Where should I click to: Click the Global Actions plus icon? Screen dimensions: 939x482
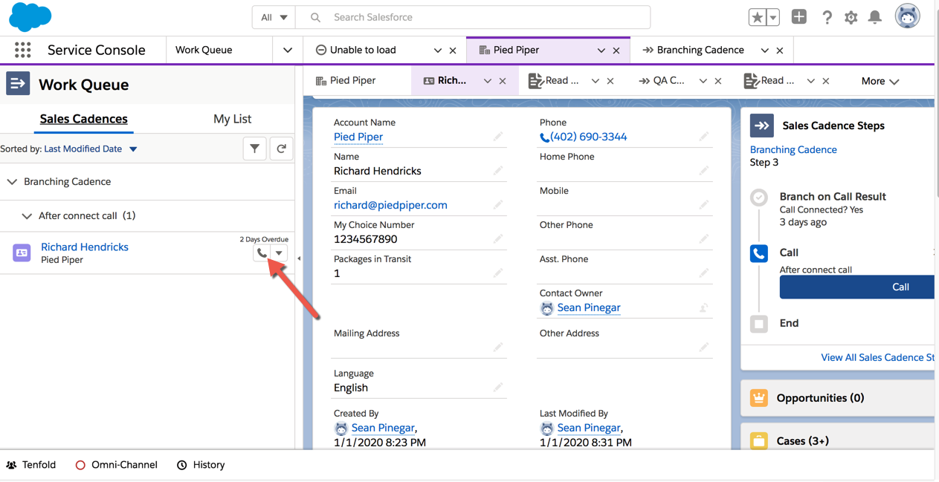[x=799, y=16]
